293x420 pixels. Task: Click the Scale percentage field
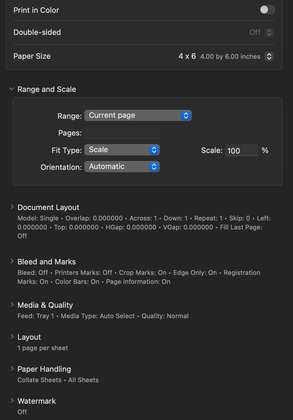[x=242, y=150]
